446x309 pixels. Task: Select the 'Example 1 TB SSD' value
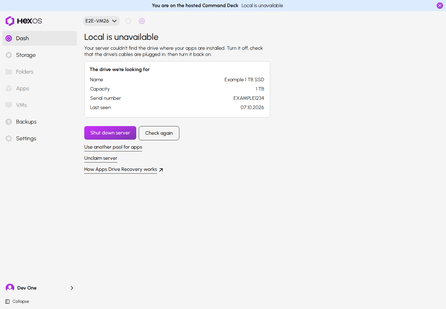click(244, 80)
